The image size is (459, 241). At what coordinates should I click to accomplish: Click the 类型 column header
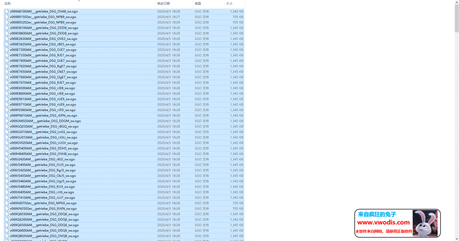198,4
